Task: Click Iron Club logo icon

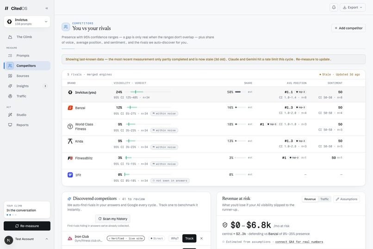Action: click(x=70, y=238)
